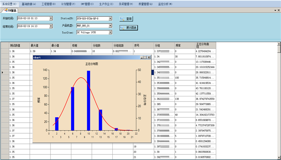Click the 展示图表 button
Screen dimensions: 281x160
[129, 28]
